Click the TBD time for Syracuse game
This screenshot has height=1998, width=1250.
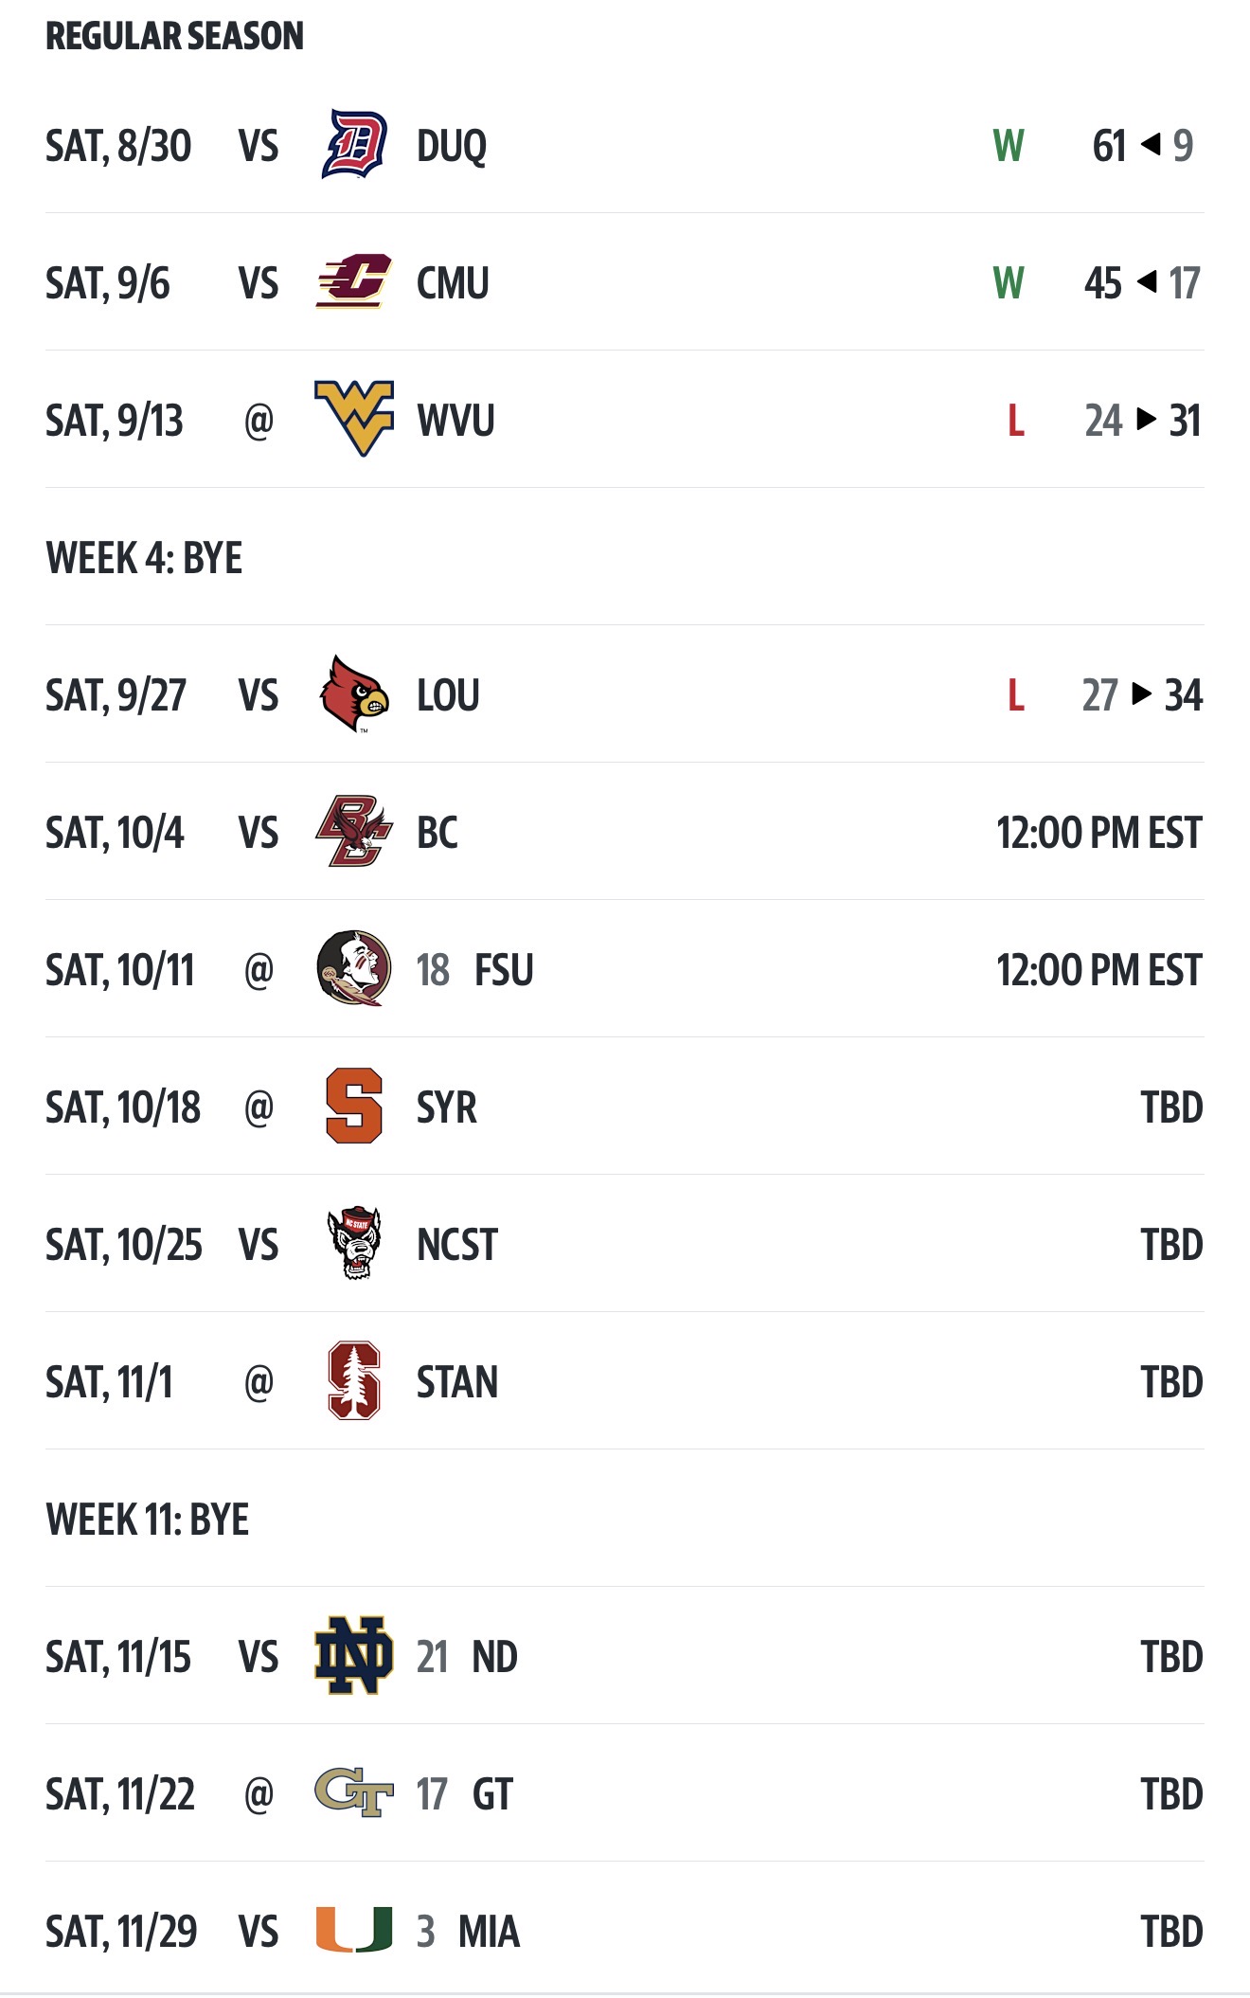pos(1171,1107)
